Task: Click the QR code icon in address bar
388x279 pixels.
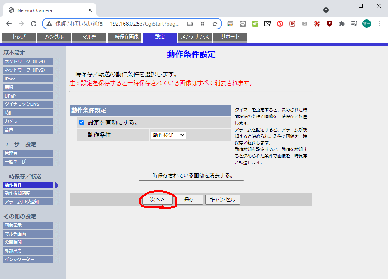Action: pyautogui.click(x=202, y=24)
